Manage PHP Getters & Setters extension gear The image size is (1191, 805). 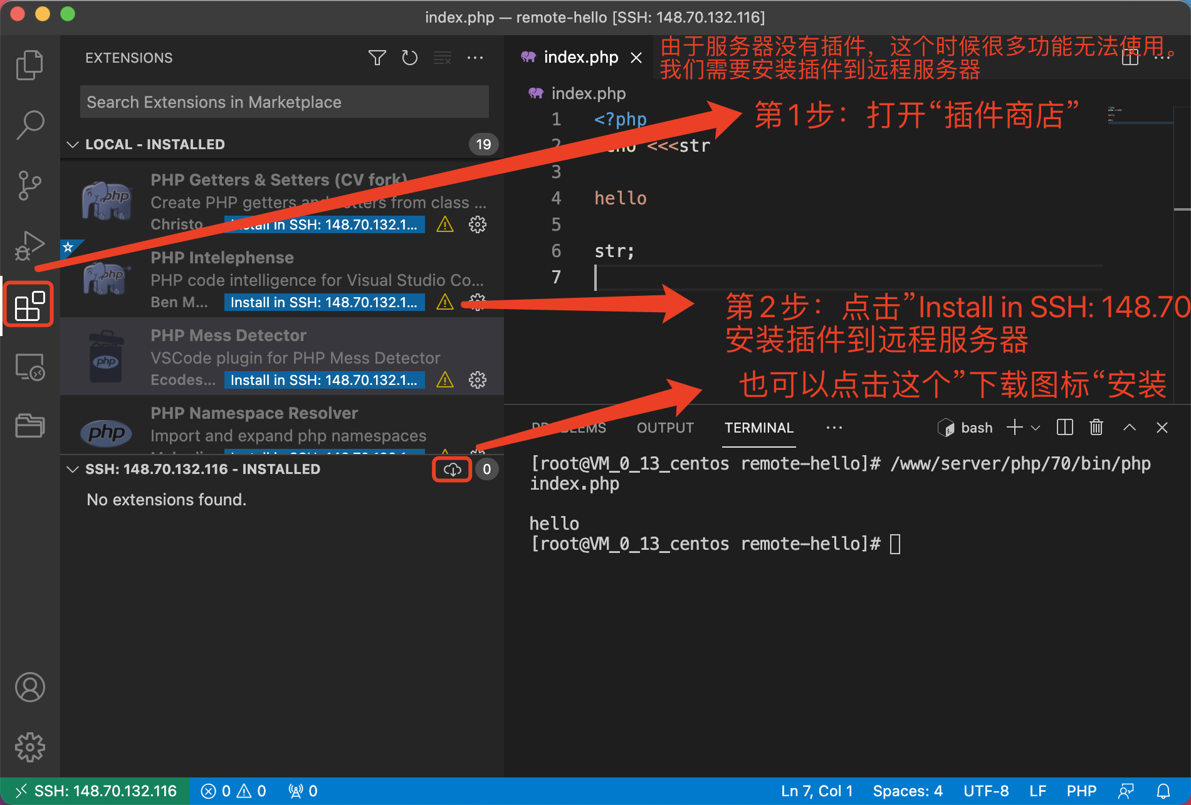click(478, 224)
